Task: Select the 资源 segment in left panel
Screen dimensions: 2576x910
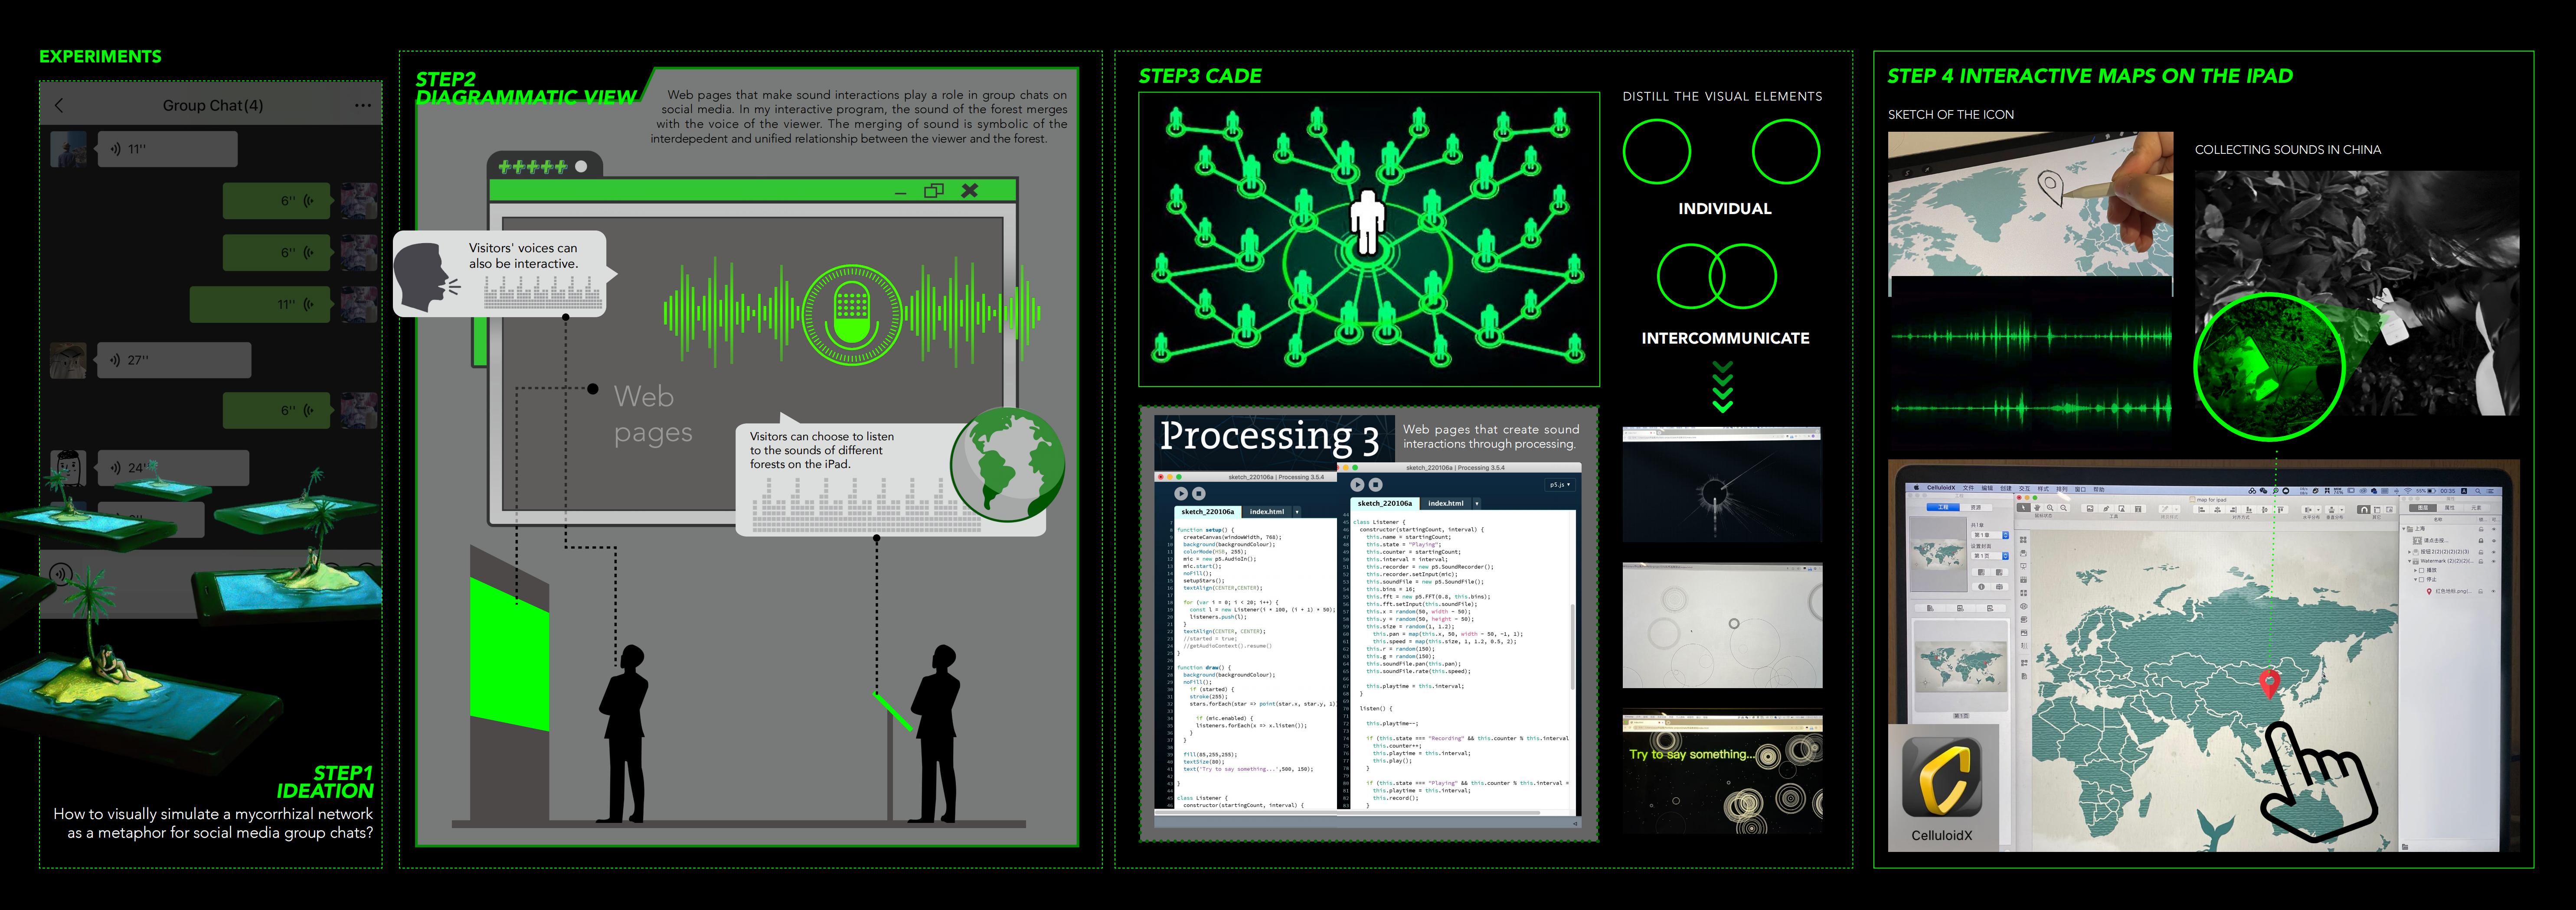Action: [1976, 507]
